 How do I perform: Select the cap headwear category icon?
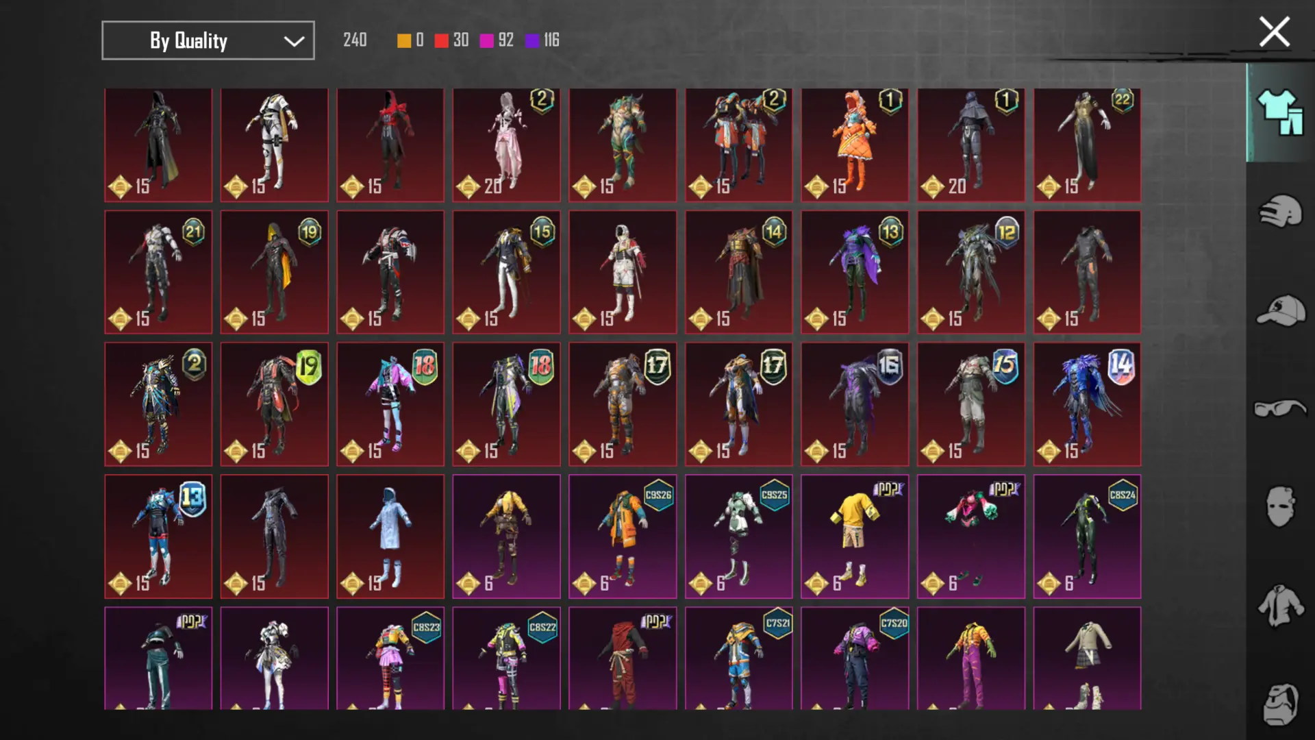point(1280,310)
